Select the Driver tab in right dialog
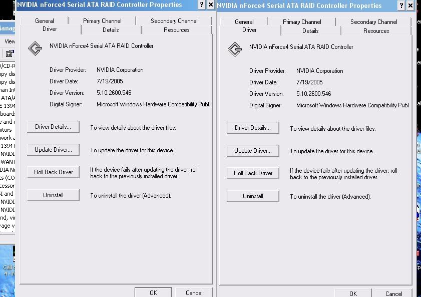421x297 pixels. click(249, 30)
